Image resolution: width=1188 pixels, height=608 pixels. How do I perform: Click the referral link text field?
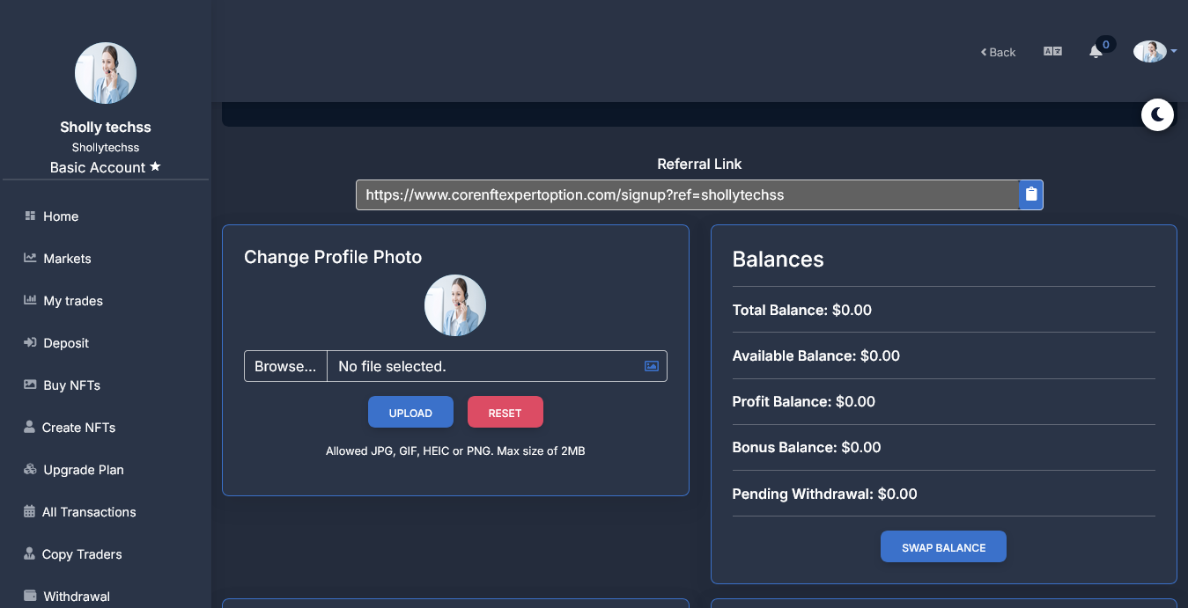coord(687,194)
